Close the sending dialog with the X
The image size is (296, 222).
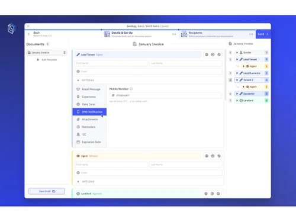click(x=28, y=26)
